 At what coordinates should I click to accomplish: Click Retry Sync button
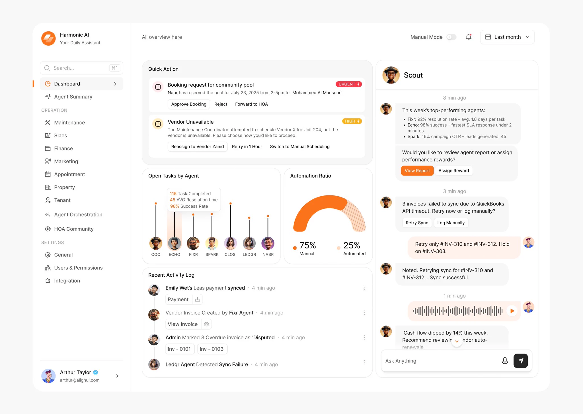[x=417, y=223]
